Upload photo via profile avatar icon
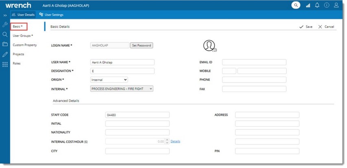Image resolution: width=347 pixels, height=168 pixels. 209,46
